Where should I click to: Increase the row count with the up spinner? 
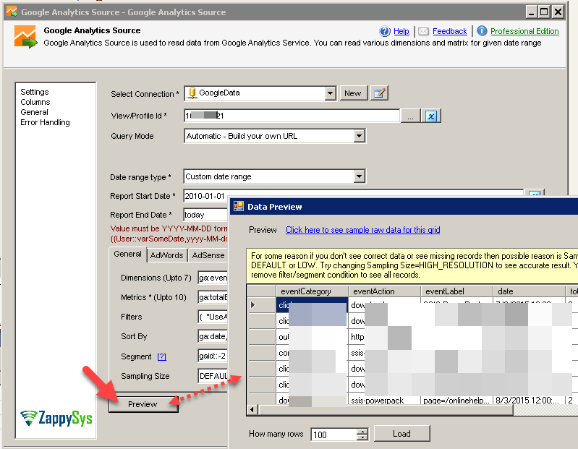362,432
